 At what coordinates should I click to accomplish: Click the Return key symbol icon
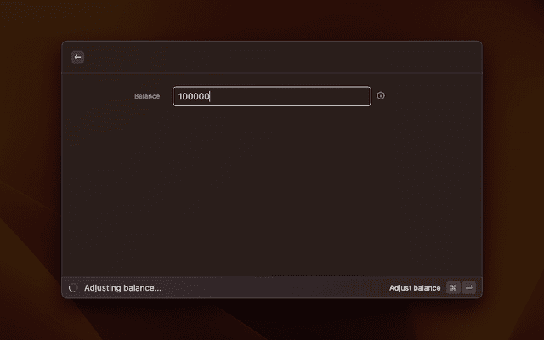pos(468,288)
